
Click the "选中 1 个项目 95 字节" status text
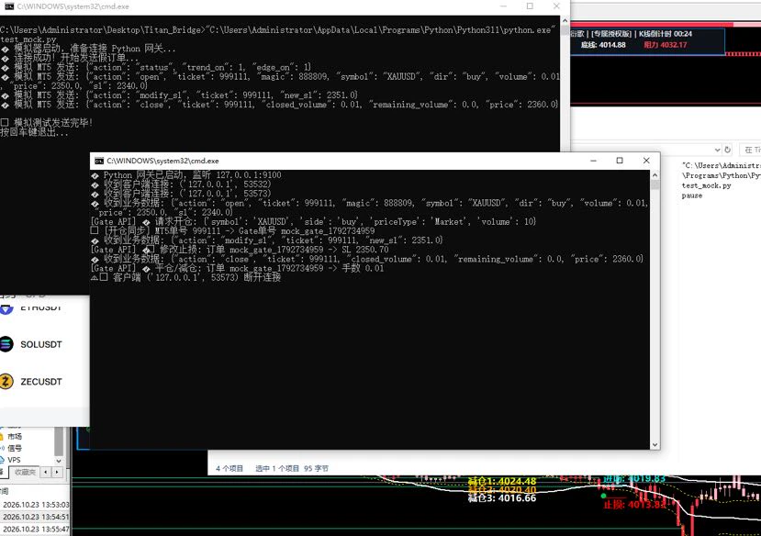[292, 469]
